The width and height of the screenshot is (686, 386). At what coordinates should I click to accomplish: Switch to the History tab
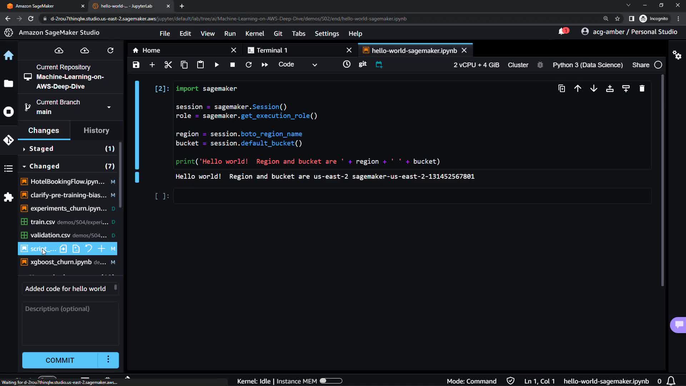[96, 130]
